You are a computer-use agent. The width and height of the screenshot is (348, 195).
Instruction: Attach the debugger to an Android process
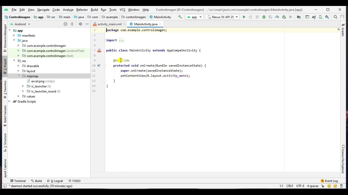tap(284, 17)
